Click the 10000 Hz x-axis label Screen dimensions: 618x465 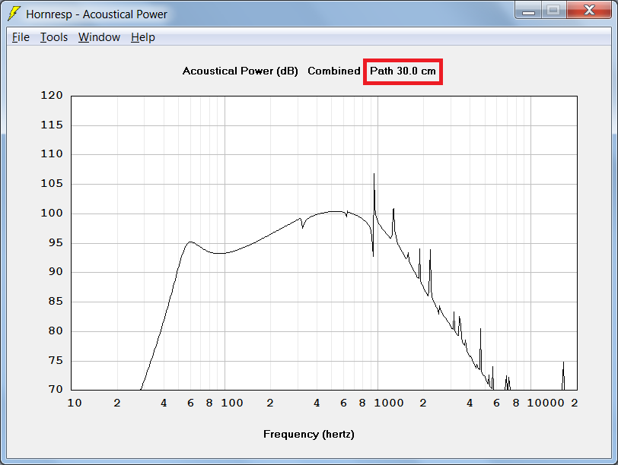(546, 403)
